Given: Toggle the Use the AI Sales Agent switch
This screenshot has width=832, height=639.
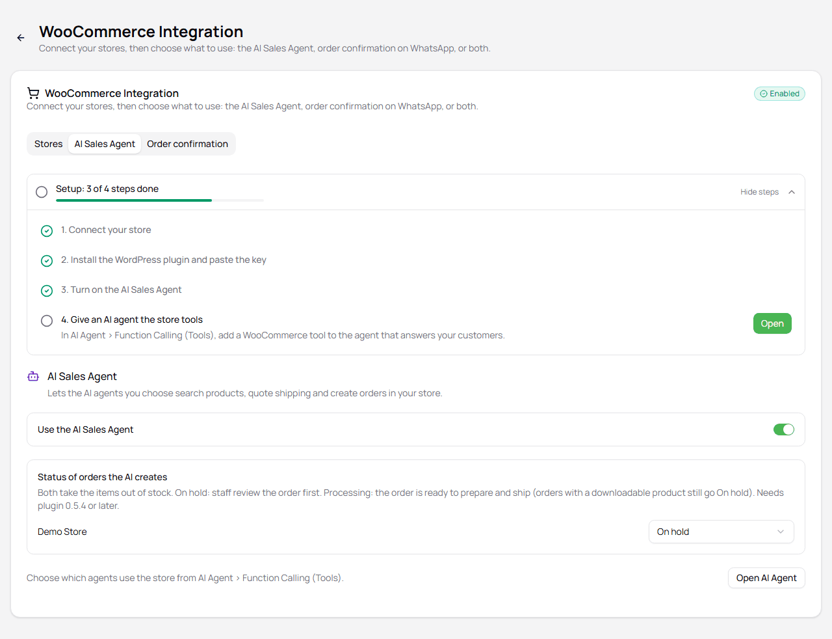Looking at the screenshot, I should (x=784, y=429).
